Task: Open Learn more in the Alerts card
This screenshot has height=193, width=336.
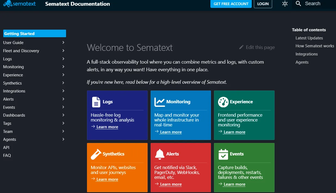Action: point(170,184)
